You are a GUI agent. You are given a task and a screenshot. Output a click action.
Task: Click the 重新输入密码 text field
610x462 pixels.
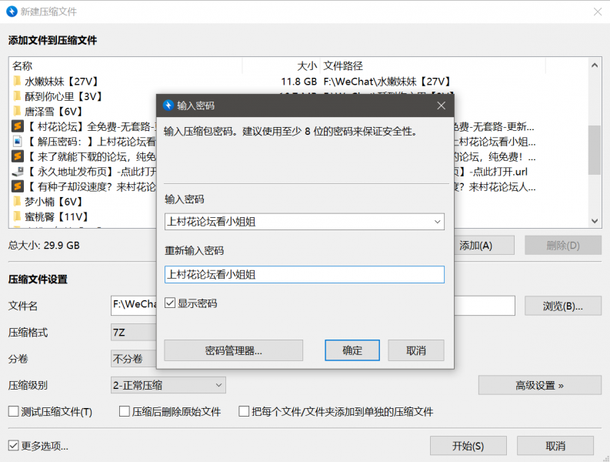click(304, 274)
